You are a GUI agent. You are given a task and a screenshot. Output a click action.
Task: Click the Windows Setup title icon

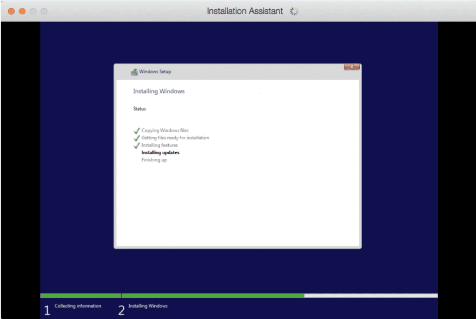click(134, 72)
